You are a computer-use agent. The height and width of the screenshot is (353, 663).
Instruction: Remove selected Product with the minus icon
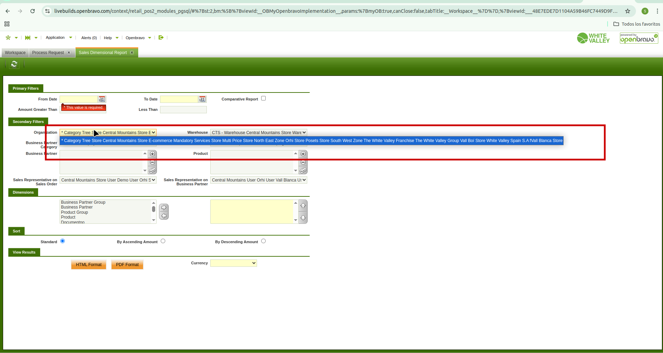pyautogui.click(x=303, y=162)
